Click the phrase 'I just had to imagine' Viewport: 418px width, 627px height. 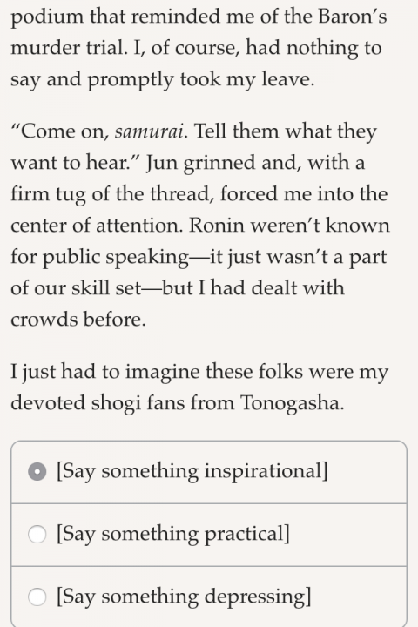pos(105,372)
